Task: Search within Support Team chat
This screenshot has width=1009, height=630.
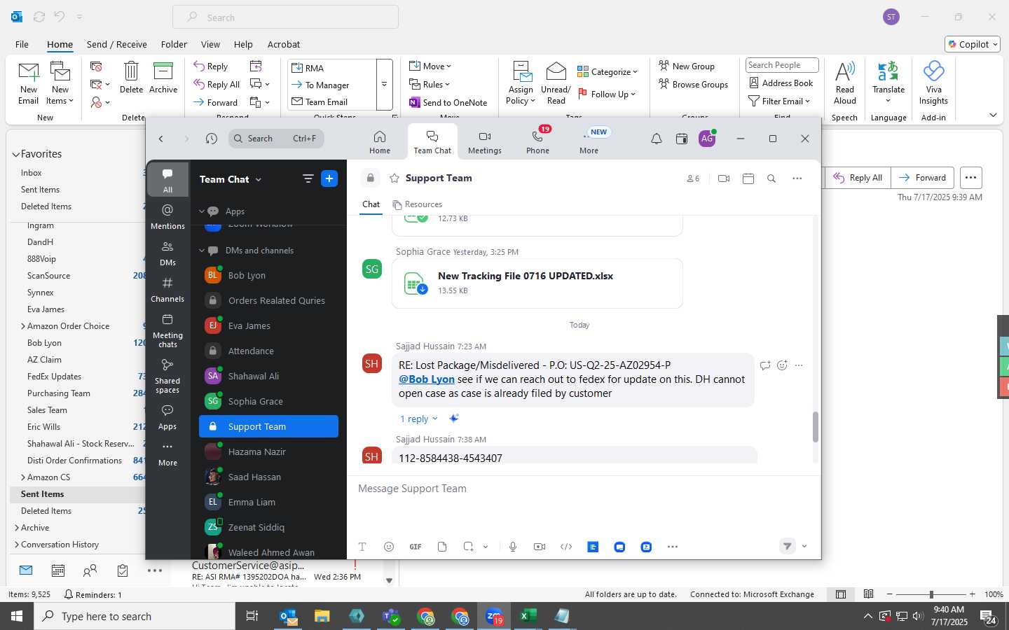Action: (771, 178)
